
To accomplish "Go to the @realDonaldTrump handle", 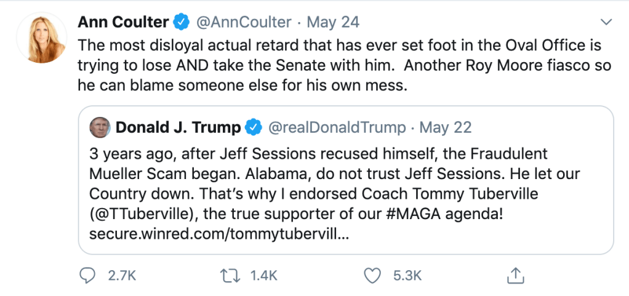I will [x=336, y=127].
